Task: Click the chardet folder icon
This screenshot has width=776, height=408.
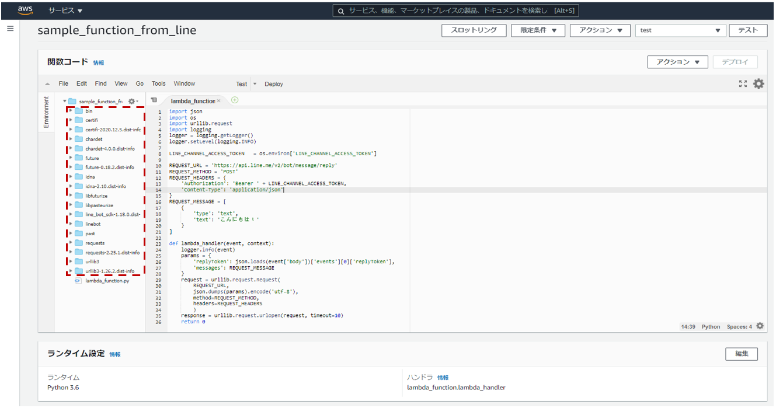Action: (x=79, y=139)
